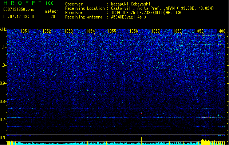
Task: Click the Receiver label
Action: tap(74, 13)
